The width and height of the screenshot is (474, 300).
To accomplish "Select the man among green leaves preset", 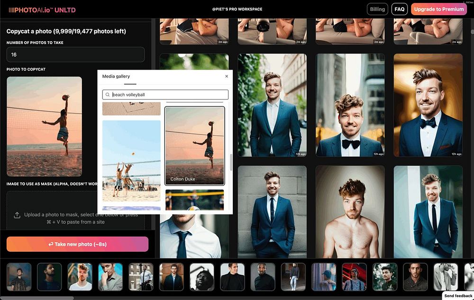I will pyautogui.click(x=385, y=277).
